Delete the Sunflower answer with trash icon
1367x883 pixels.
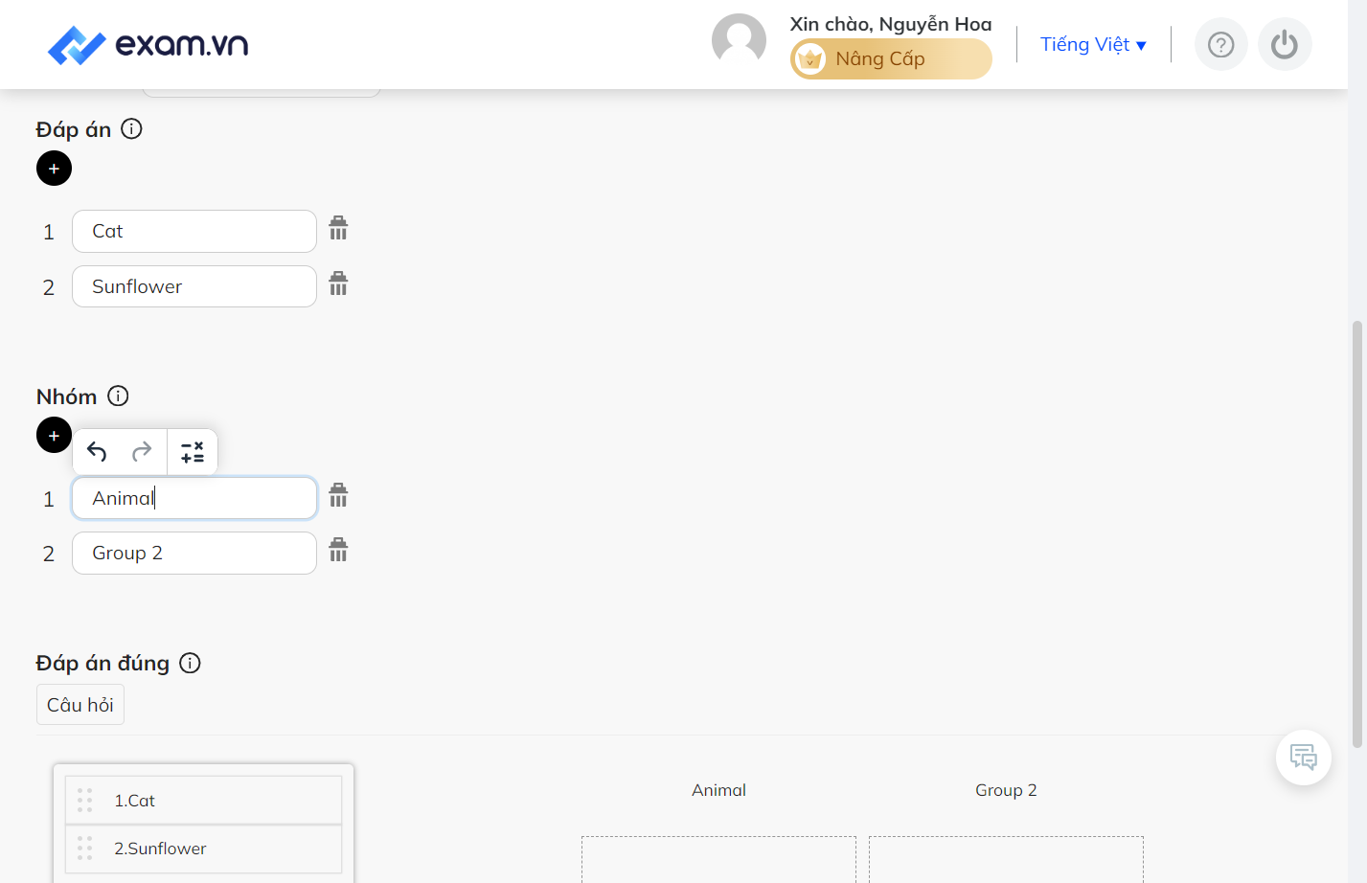point(338,283)
